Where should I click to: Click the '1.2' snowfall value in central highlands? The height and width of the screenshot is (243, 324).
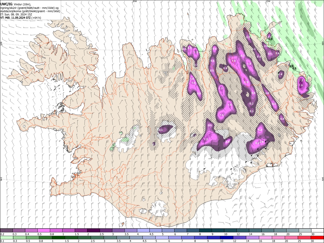point(206,139)
